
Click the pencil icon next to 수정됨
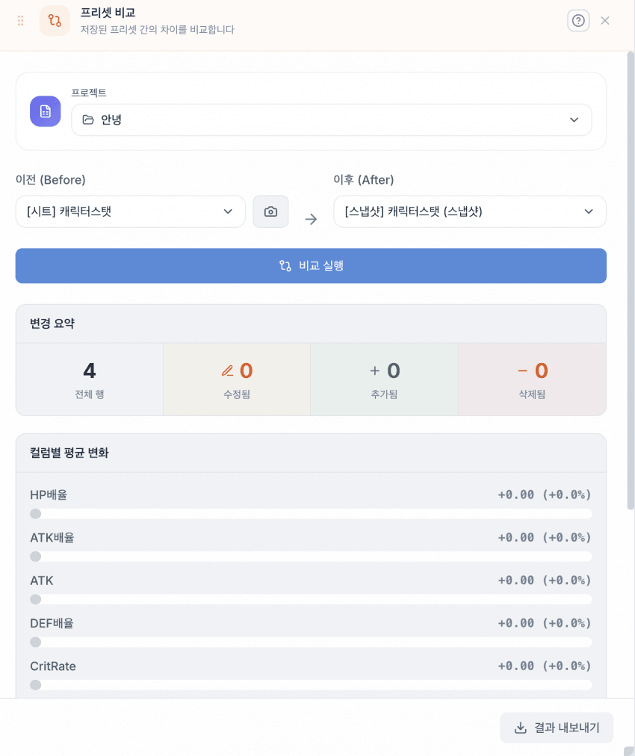(227, 371)
